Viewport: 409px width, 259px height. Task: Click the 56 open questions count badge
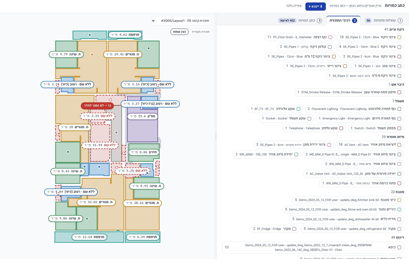click(368, 20)
